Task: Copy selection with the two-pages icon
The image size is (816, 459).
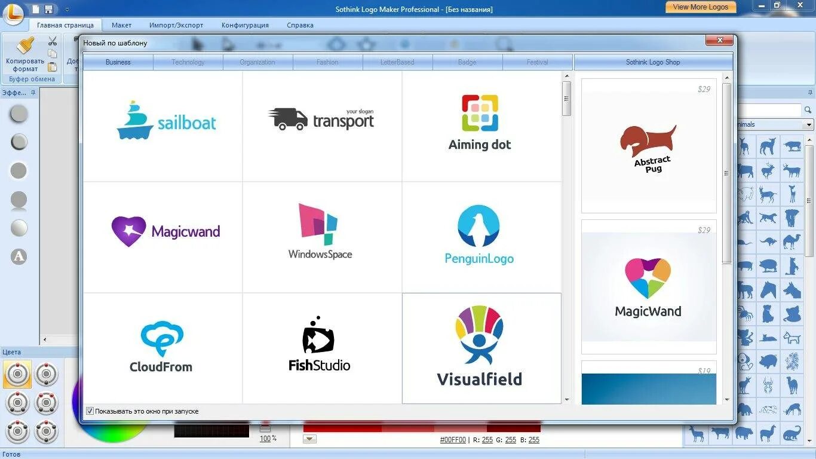Action: tap(53, 54)
